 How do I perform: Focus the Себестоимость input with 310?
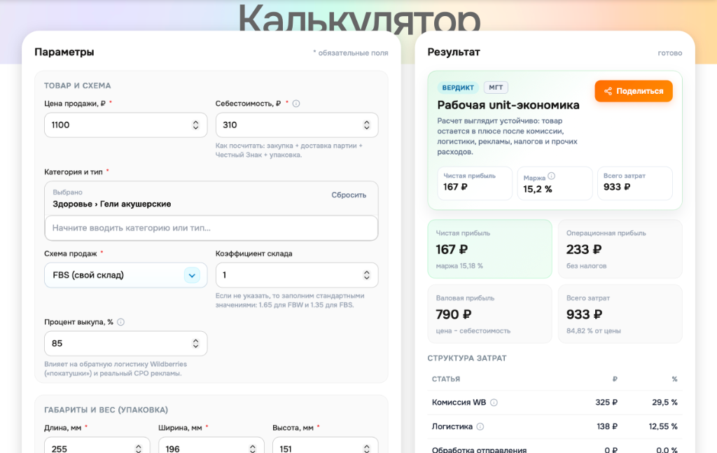coord(297,125)
